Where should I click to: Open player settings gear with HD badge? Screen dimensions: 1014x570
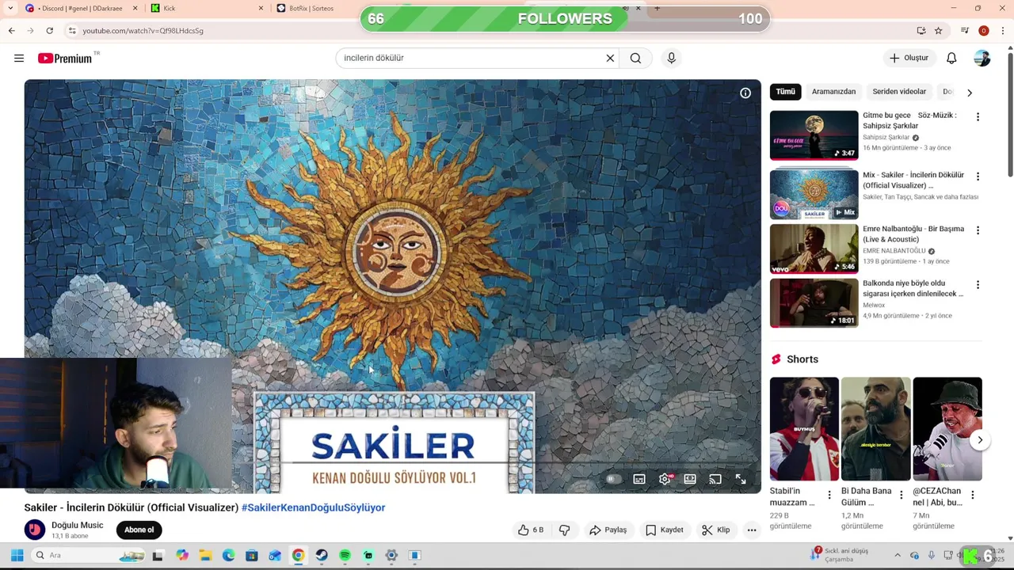[665, 479]
